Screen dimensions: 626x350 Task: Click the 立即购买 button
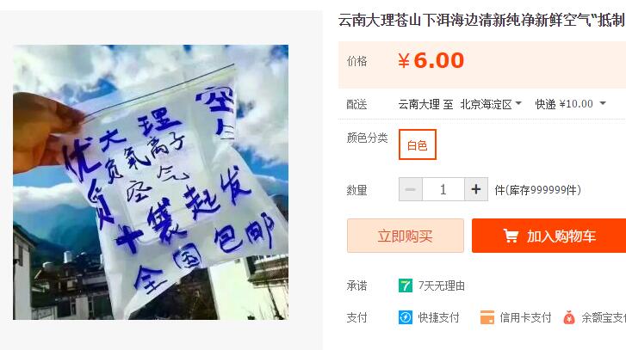(x=406, y=236)
